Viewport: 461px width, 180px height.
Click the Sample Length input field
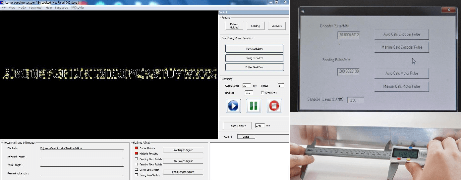pos(355,100)
